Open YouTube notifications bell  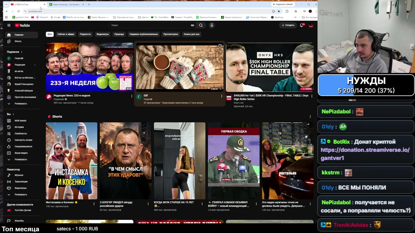click(x=302, y=25)
